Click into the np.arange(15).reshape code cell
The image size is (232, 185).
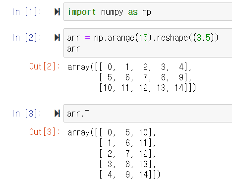point(148,43)
